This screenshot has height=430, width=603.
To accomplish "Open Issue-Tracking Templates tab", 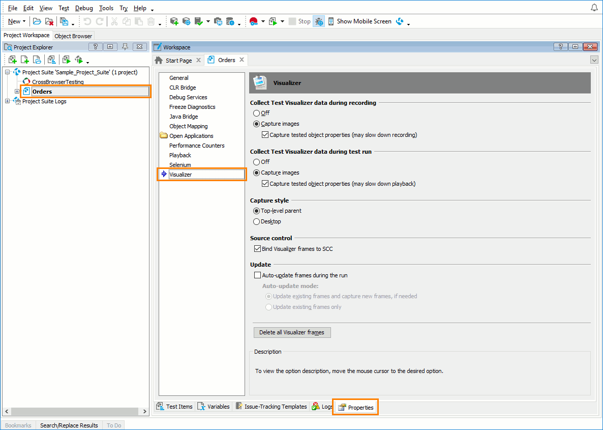I will pos(271,407).
